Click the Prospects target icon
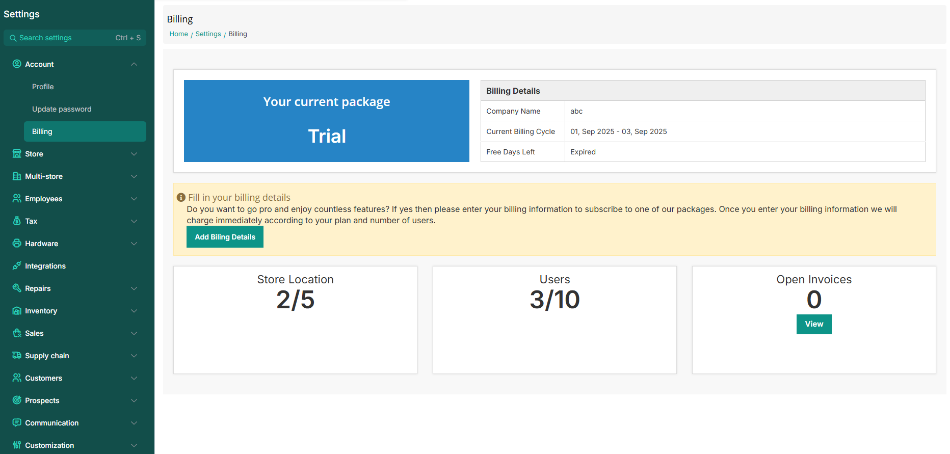950x454 pixels. (17, 400)
